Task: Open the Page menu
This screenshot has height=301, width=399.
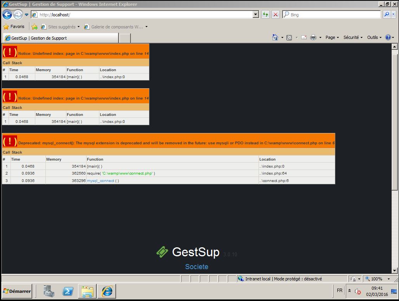Action: point(332,37)
